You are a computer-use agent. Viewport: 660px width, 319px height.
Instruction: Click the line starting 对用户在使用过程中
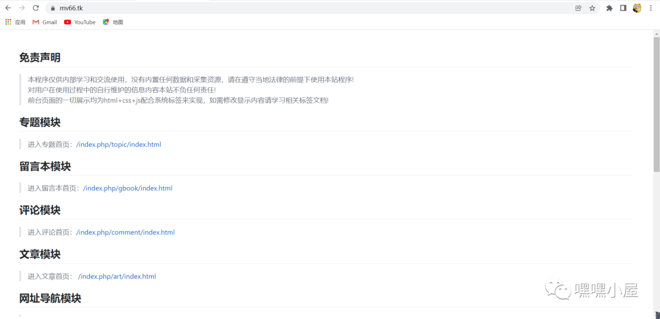[122, 90]
